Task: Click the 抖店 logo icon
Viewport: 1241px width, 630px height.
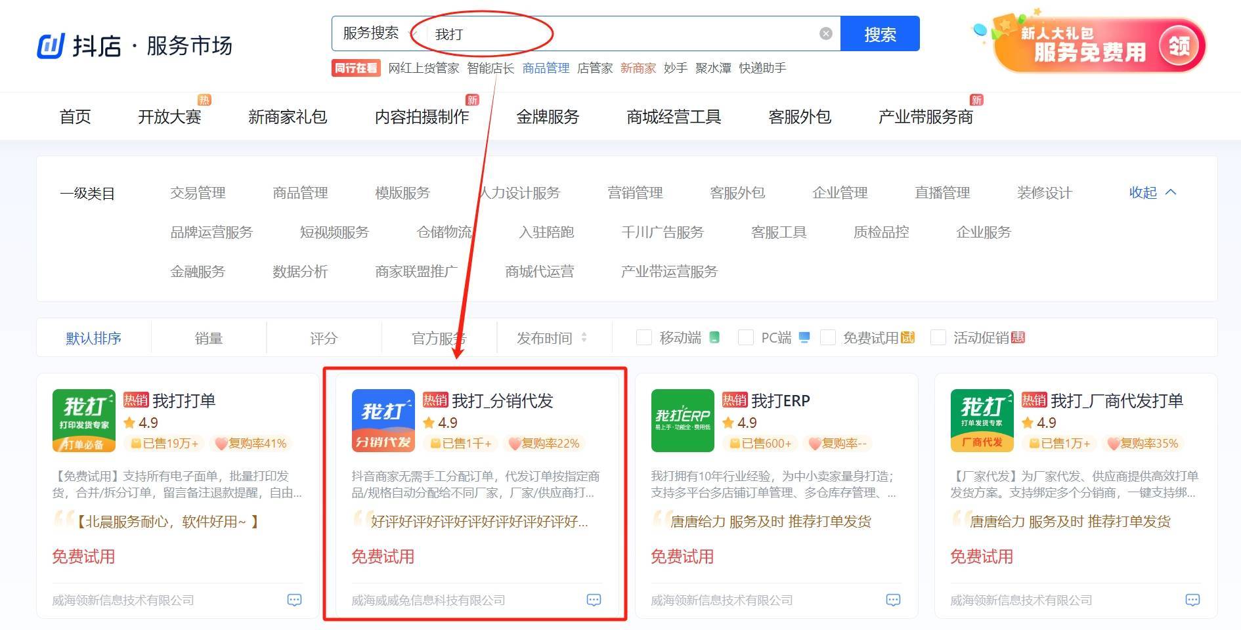Action: tap(51, 47)
